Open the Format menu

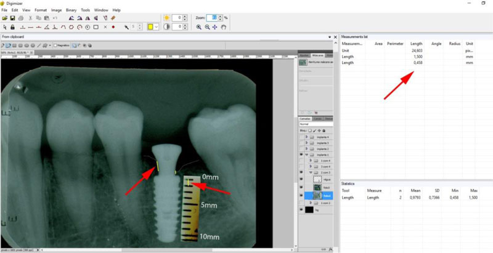pyautogui.click(x=41, y=10)
